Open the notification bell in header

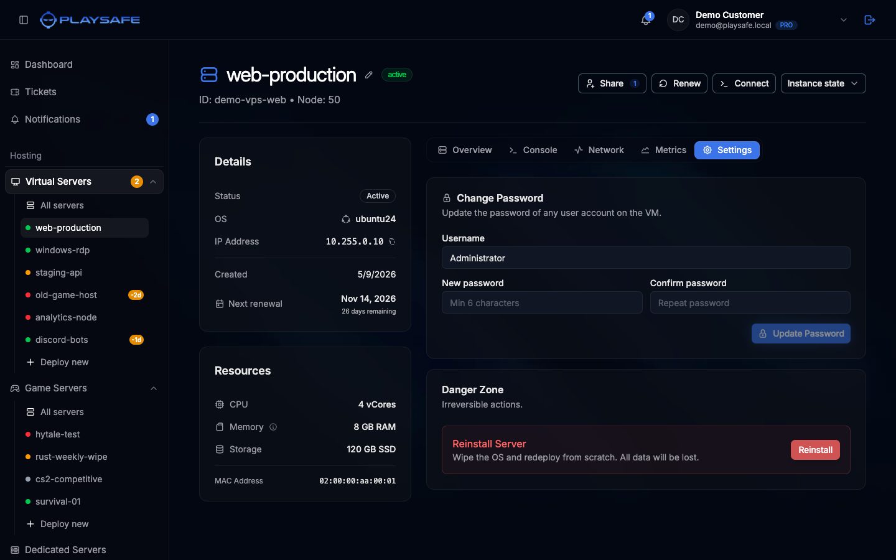tap(646, 20)
